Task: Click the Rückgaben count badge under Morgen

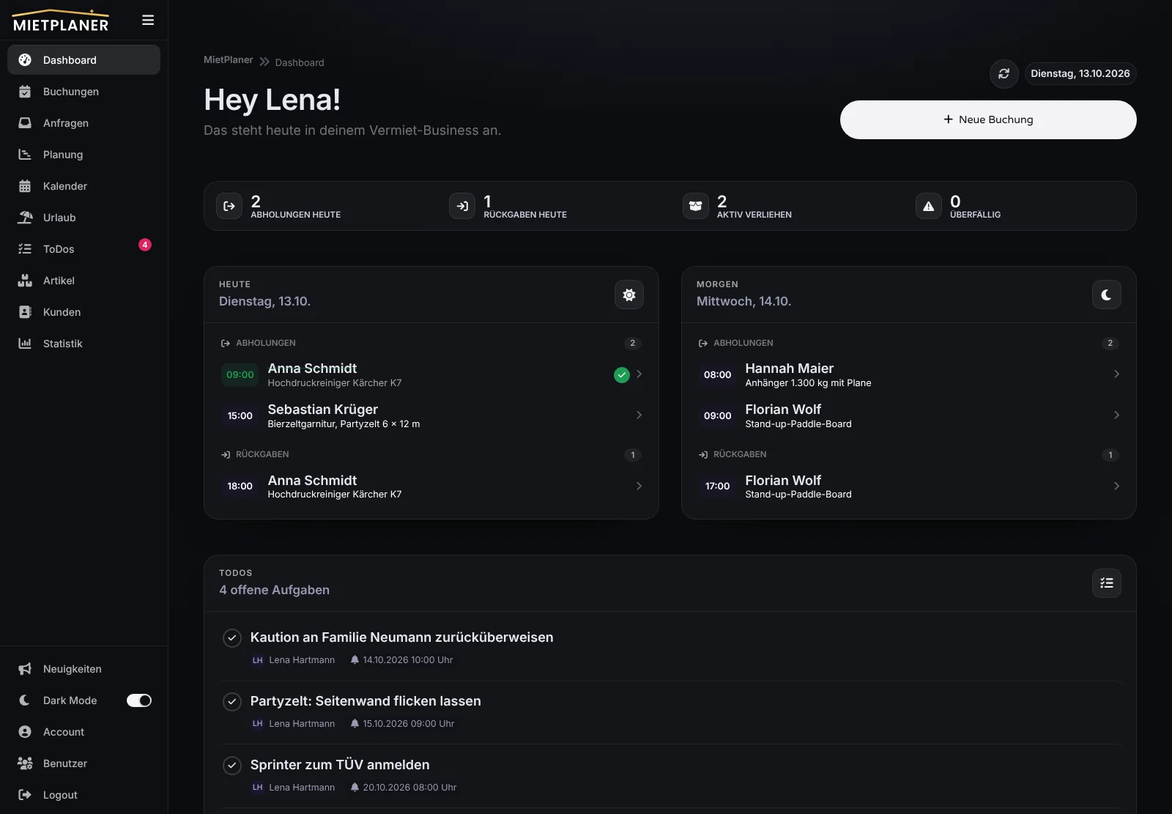Action: click(1110, 455)
